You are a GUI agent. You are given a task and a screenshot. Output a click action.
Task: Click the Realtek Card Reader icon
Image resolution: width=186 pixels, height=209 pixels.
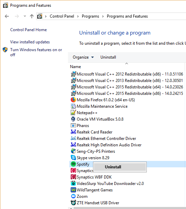click(73, 132)
